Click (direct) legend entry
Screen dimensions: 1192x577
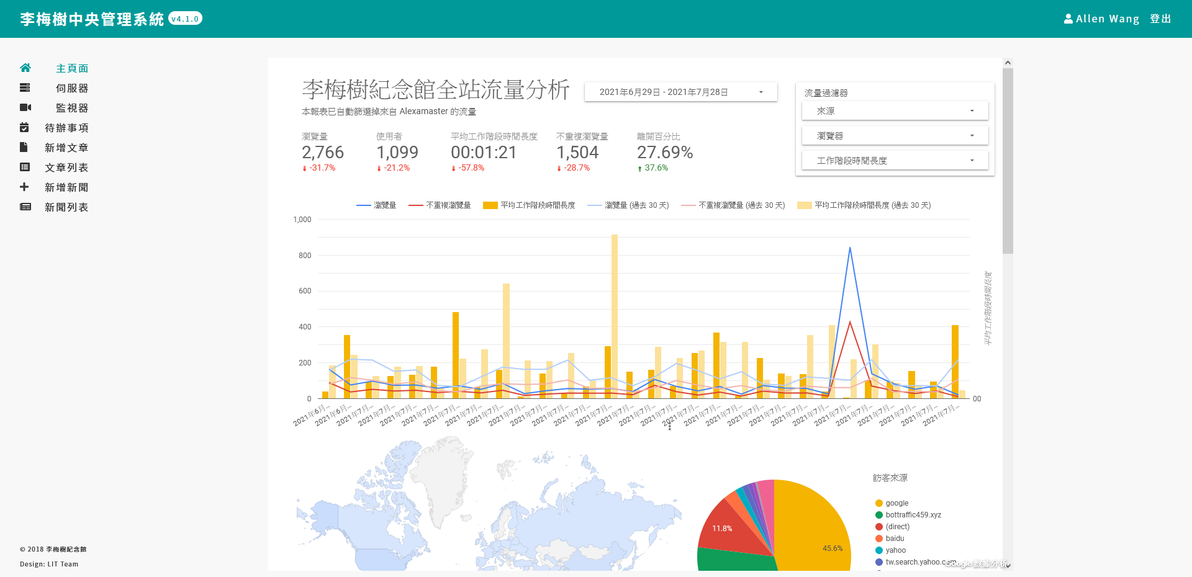coord(892,527)
